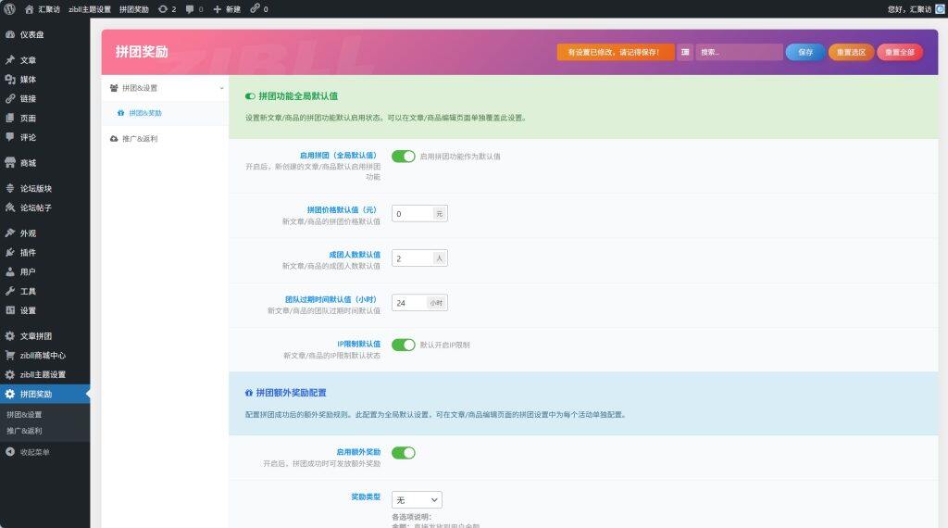Open the 汇聚访 site home icon

click(29, 9)
